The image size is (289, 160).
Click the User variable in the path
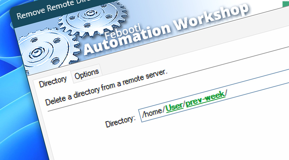[x=174, y=107]
